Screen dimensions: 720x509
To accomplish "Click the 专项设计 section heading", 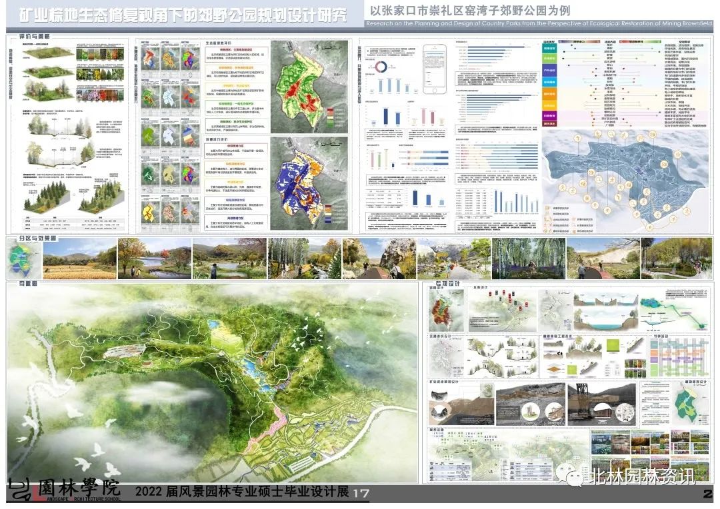I will click(x=448, y=285).
